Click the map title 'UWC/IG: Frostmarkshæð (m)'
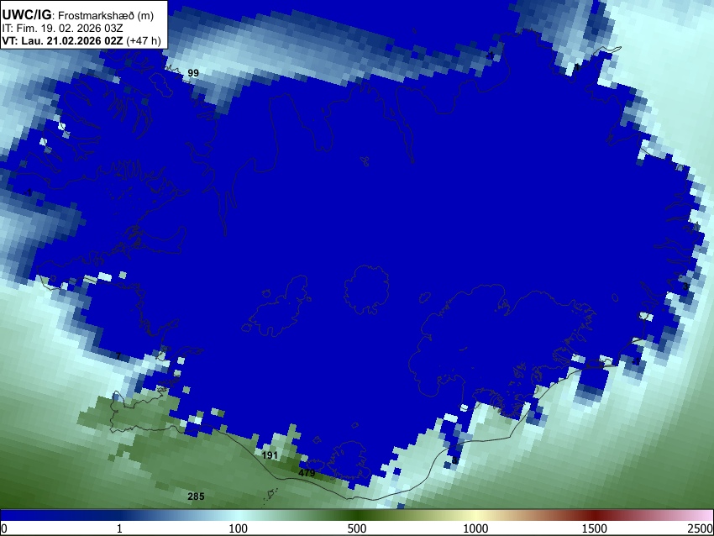The width and height of the screenshot is (714, 536). (78, 15)
